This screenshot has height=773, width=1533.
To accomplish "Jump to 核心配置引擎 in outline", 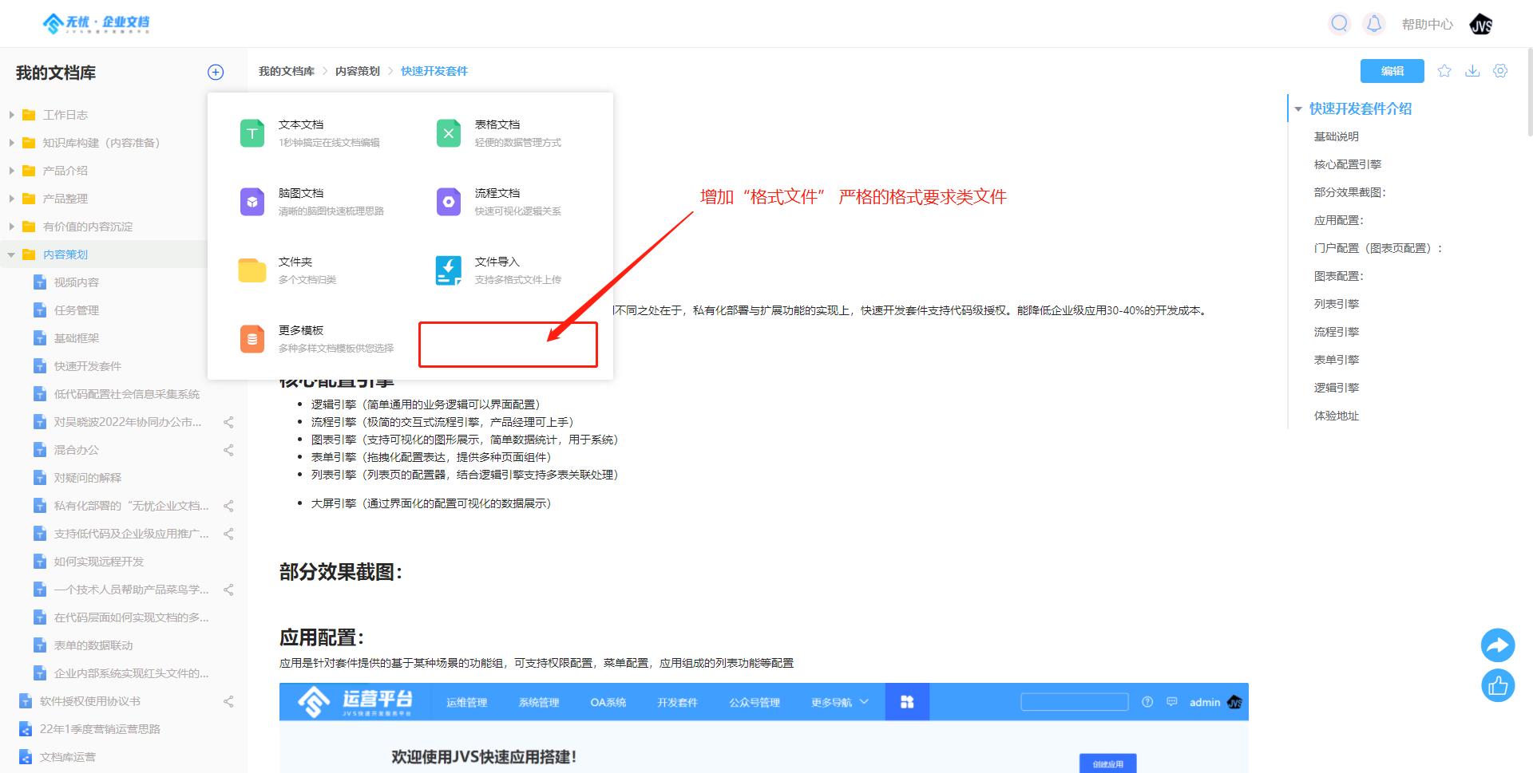I will pyautogui.click(x=1347, y=164).
